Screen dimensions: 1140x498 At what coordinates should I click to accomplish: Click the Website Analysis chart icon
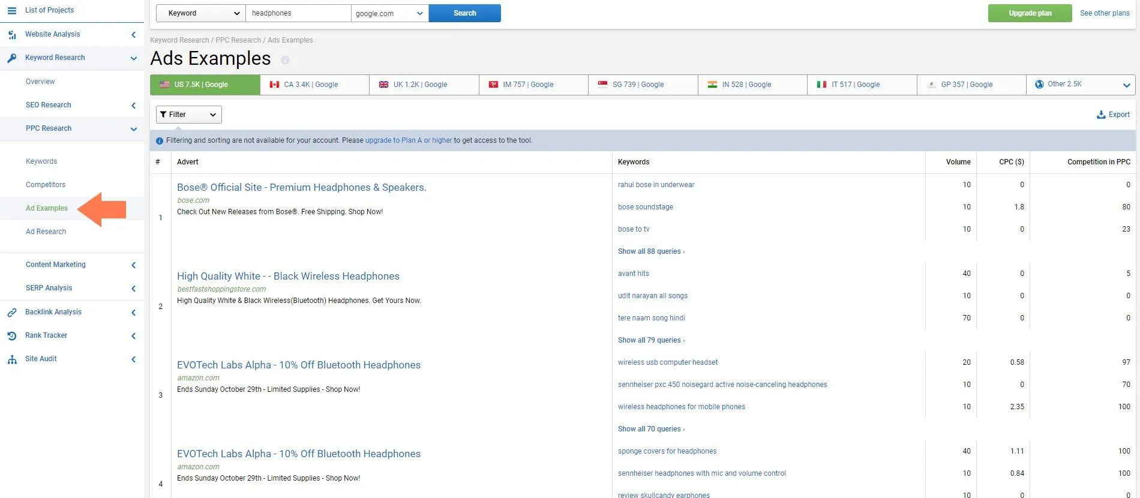coord(12,35)
